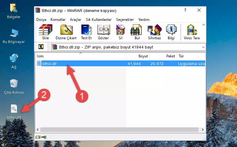This screenshot has width=237, height=147.
Task: Open the Bul find tool
Action: (137, 32)
